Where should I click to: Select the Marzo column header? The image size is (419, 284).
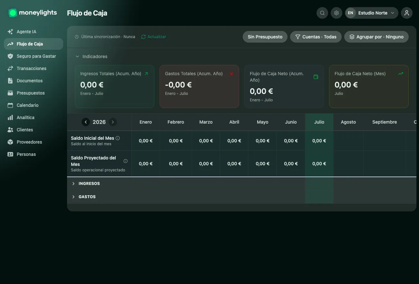coord(206,122)
